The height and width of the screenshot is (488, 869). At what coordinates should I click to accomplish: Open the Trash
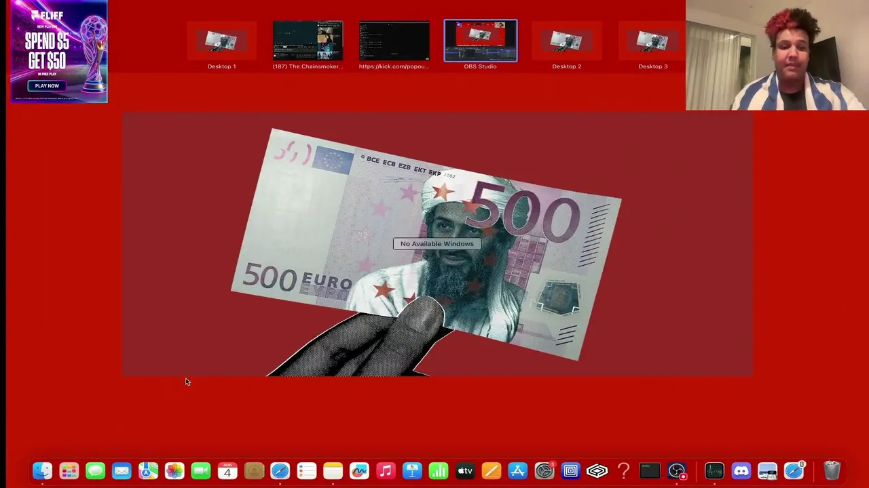point(832,470)
